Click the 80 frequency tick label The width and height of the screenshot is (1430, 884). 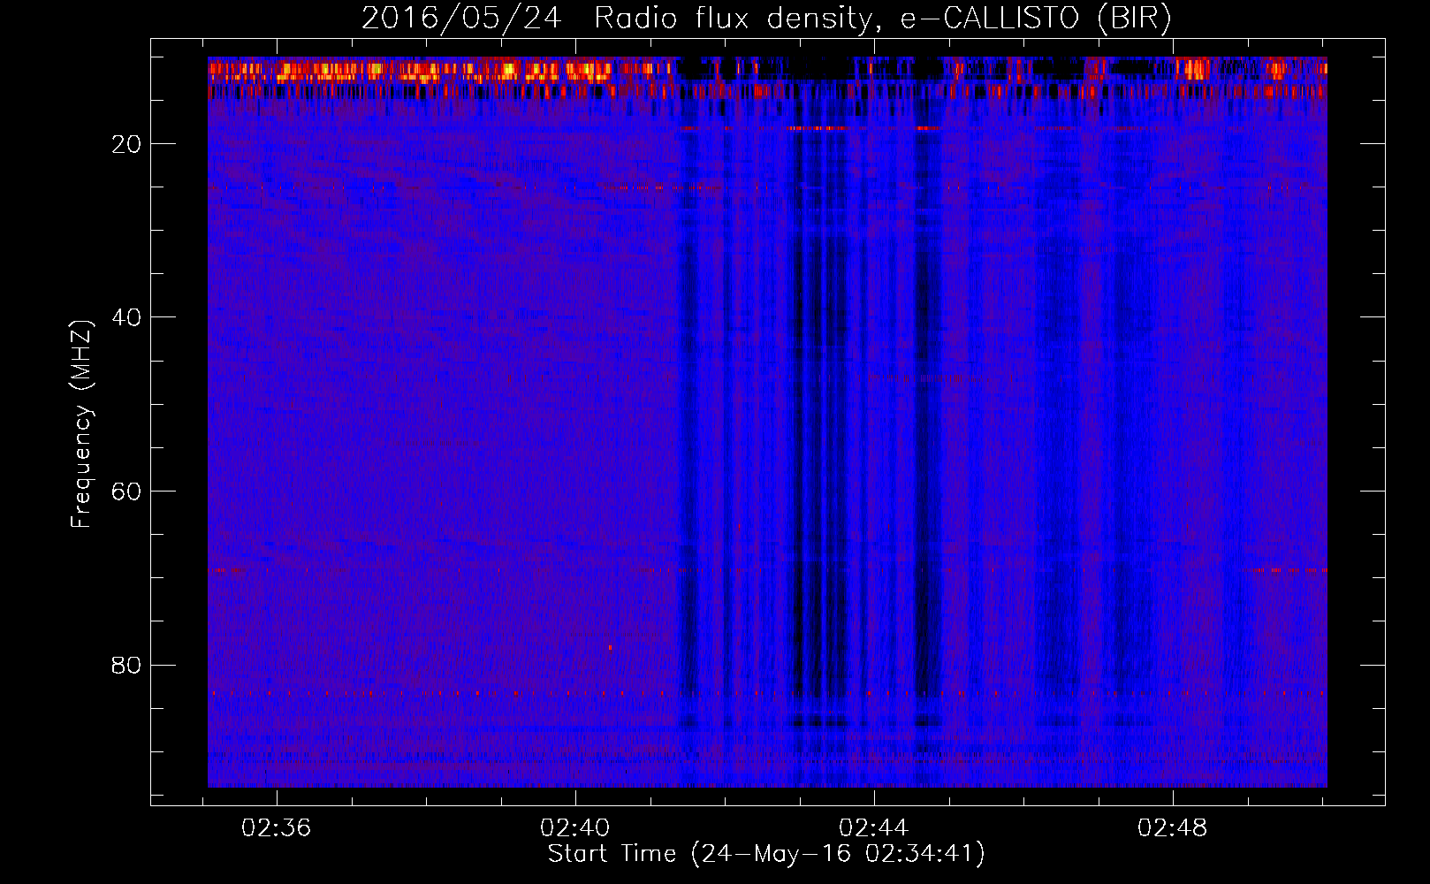[127, 665]
